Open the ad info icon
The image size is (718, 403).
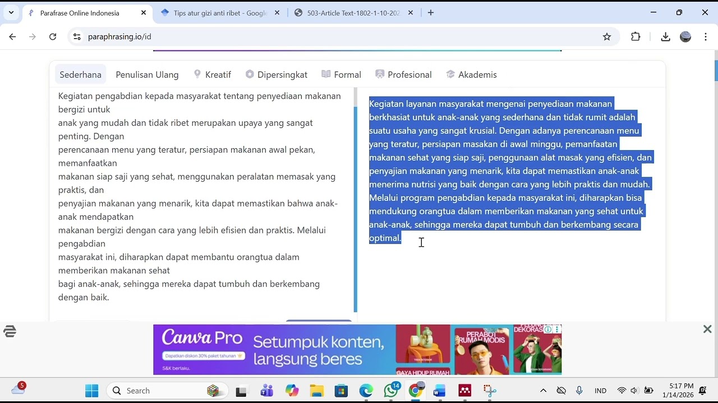click(x=548, y=329)
